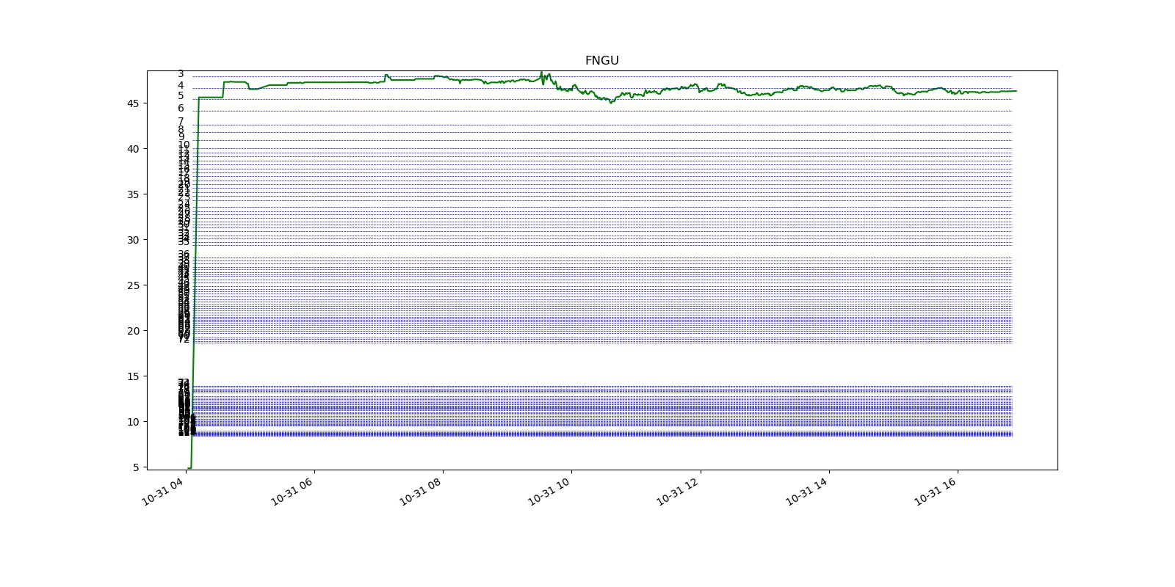Image resolution: width=1175 pixels, height=587 pixels.
Task: Select the y-axis label 35
Action: coord(133,194)
